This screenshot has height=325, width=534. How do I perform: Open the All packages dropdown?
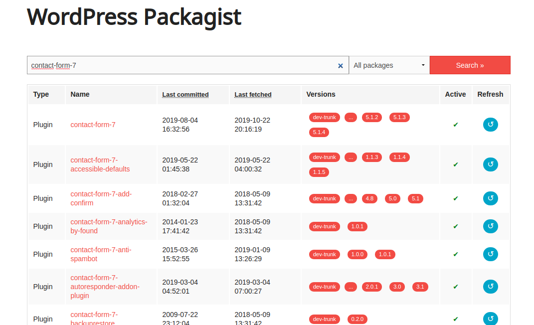click(389, 65)
